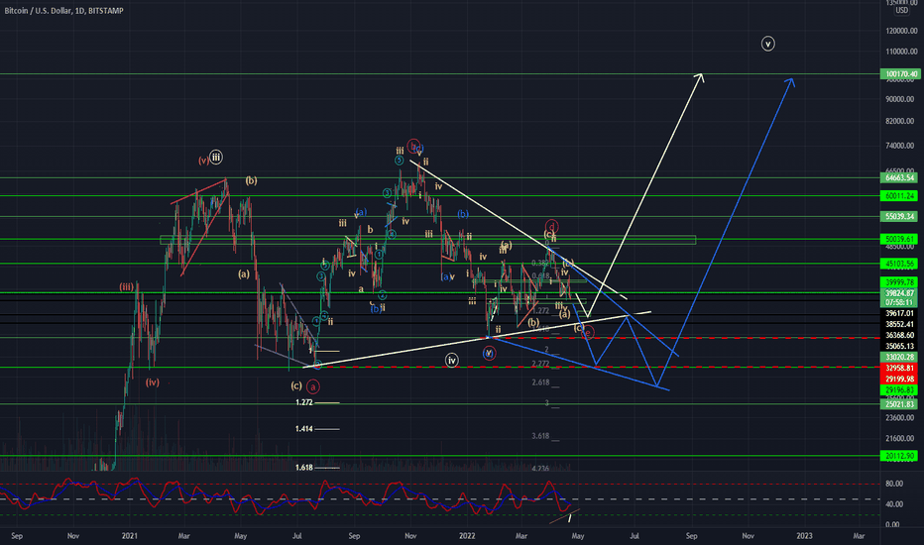Click the 23600.00 price axis tick

[901, 418]
